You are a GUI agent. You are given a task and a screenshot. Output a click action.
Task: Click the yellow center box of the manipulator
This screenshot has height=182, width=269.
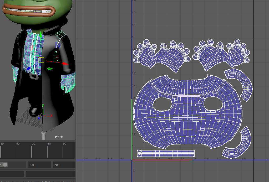pos(41,60)
